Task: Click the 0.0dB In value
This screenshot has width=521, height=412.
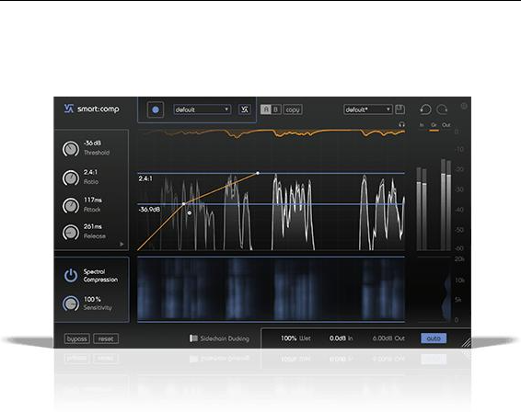Action: tap(342, 338)
